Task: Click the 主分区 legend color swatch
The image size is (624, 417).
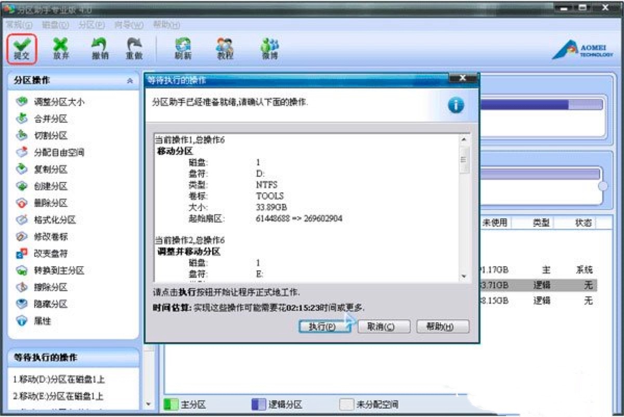Action: (x=170, y=404)
